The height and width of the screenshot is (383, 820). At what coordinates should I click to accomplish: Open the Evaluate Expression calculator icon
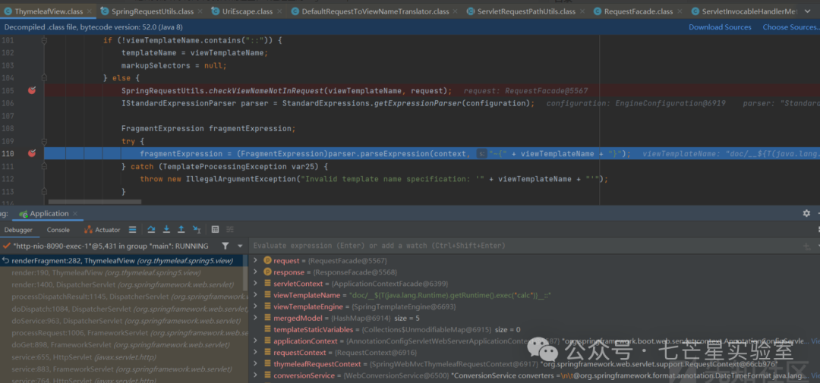click(215, 229)
